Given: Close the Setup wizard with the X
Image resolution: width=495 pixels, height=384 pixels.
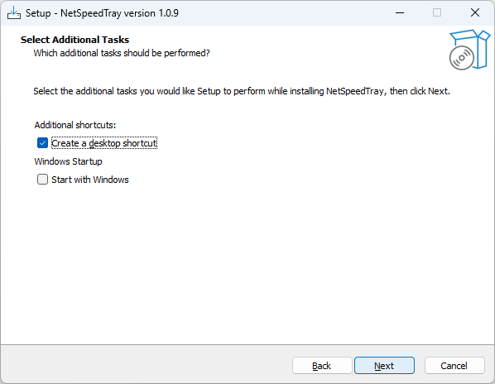Looking at the screenshot, I should (475, 13).
